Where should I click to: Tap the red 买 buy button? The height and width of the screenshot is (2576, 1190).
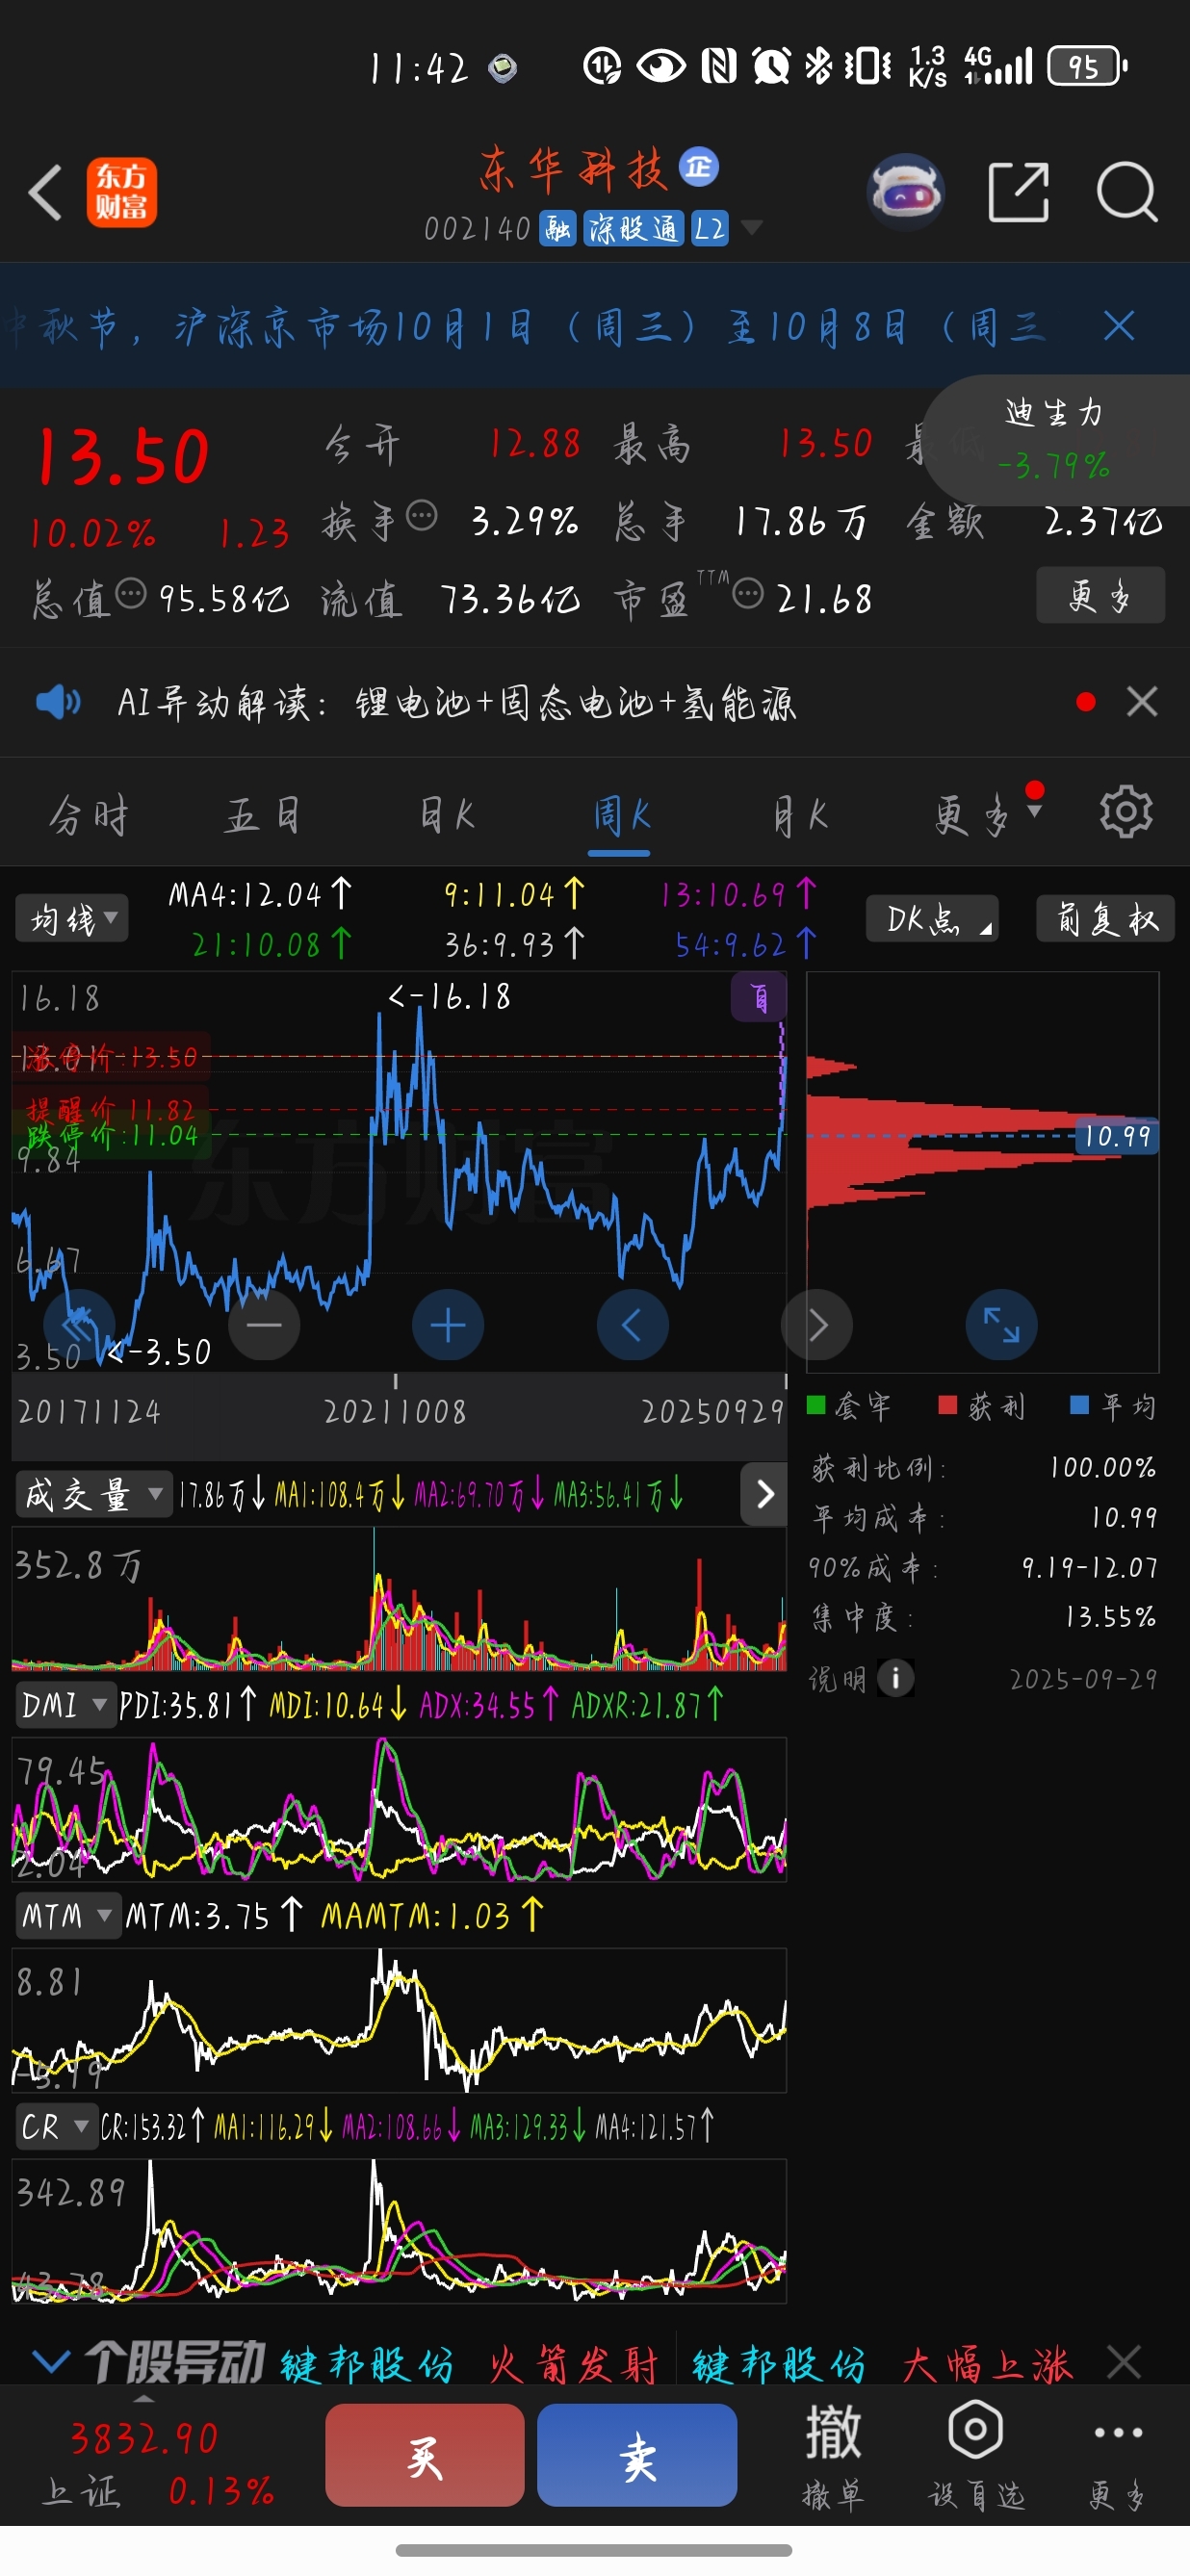tap(425, 2455)
